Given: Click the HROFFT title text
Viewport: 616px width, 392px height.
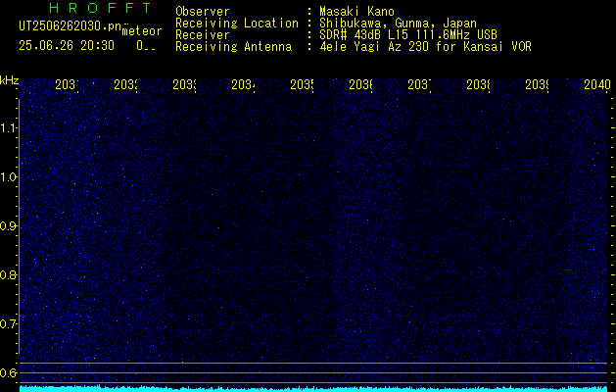Looking at the screenshot, I should coord(101,8).
